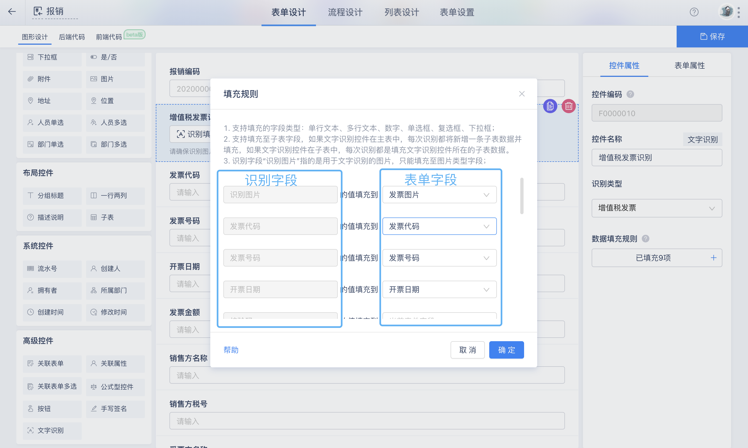The width and height of the screenshot is (748, 448).
Task: Select the 描述说明 control
Action: [x=52, y=217]
